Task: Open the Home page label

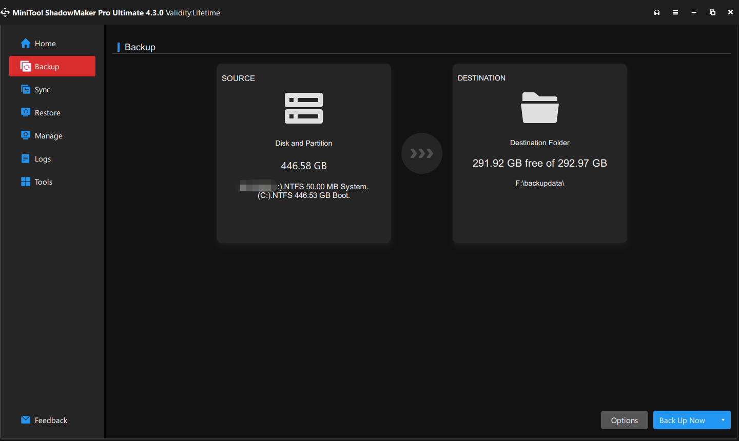Action: 45,44
